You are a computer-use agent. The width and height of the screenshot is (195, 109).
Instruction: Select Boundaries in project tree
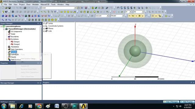15,37
